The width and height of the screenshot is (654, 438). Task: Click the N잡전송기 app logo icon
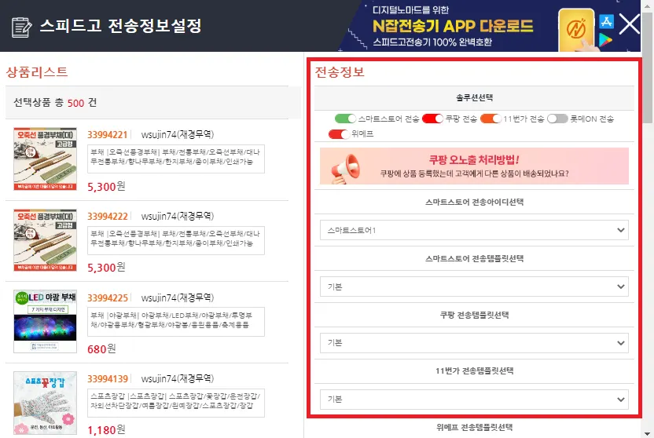click(x=576, y=30)
